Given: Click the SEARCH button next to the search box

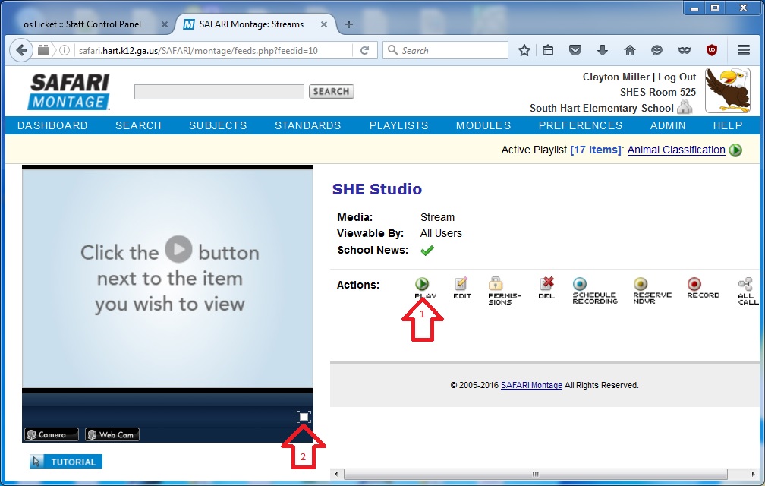Looking at the screenshot, I should pyautogui.click(x=331, y=92).
